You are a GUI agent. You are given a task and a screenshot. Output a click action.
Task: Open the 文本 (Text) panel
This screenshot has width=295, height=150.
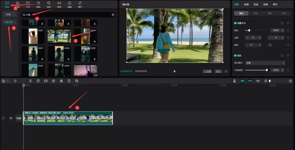pyautogui.click(x=28, y=4)
